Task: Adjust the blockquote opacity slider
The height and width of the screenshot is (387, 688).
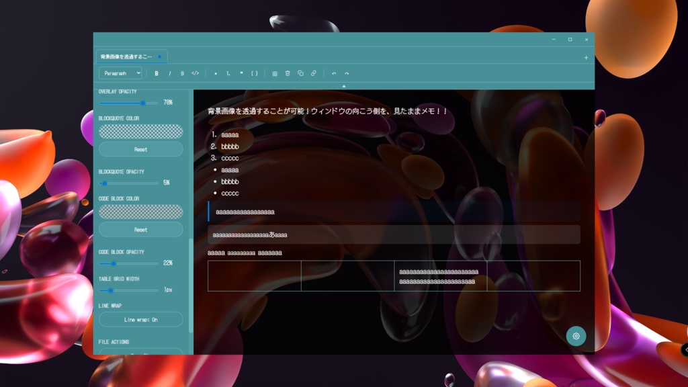Action: [x=128, y=183]
